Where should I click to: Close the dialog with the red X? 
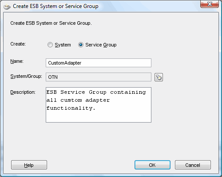[x=210, y=4]
